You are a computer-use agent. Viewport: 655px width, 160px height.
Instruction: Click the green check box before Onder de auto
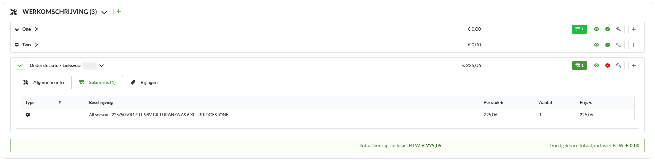[x=20, y=66]
